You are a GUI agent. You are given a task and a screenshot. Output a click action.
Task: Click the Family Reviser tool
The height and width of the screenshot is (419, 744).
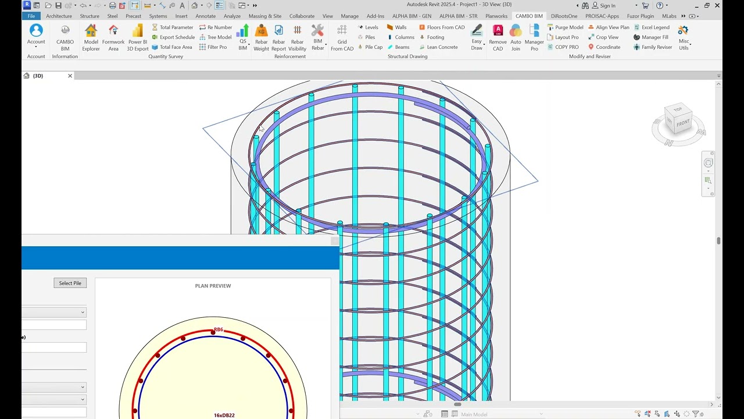click(653, 47)
